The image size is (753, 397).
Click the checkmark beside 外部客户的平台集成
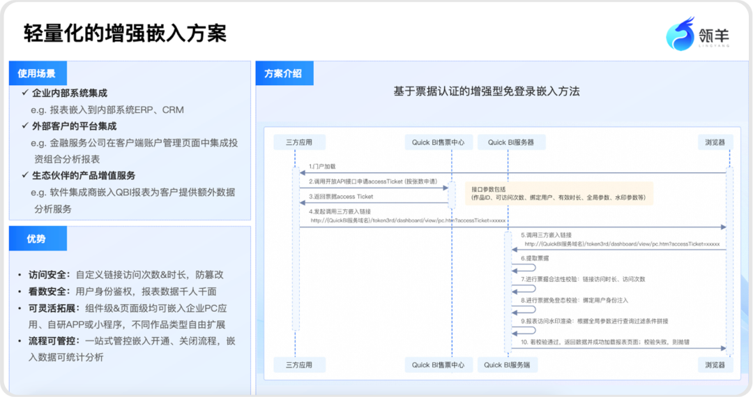[x=25, y=126]
